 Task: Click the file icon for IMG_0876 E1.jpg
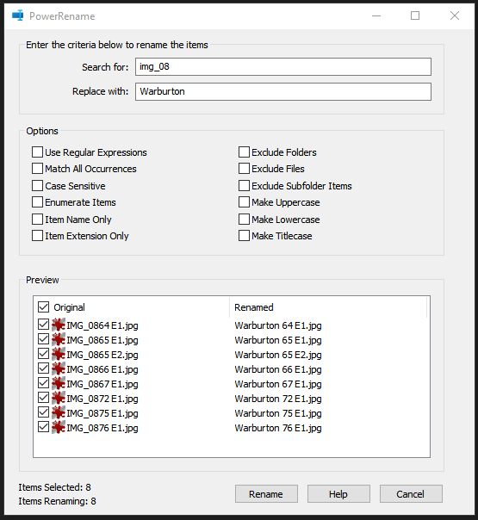tap(59, 428)
